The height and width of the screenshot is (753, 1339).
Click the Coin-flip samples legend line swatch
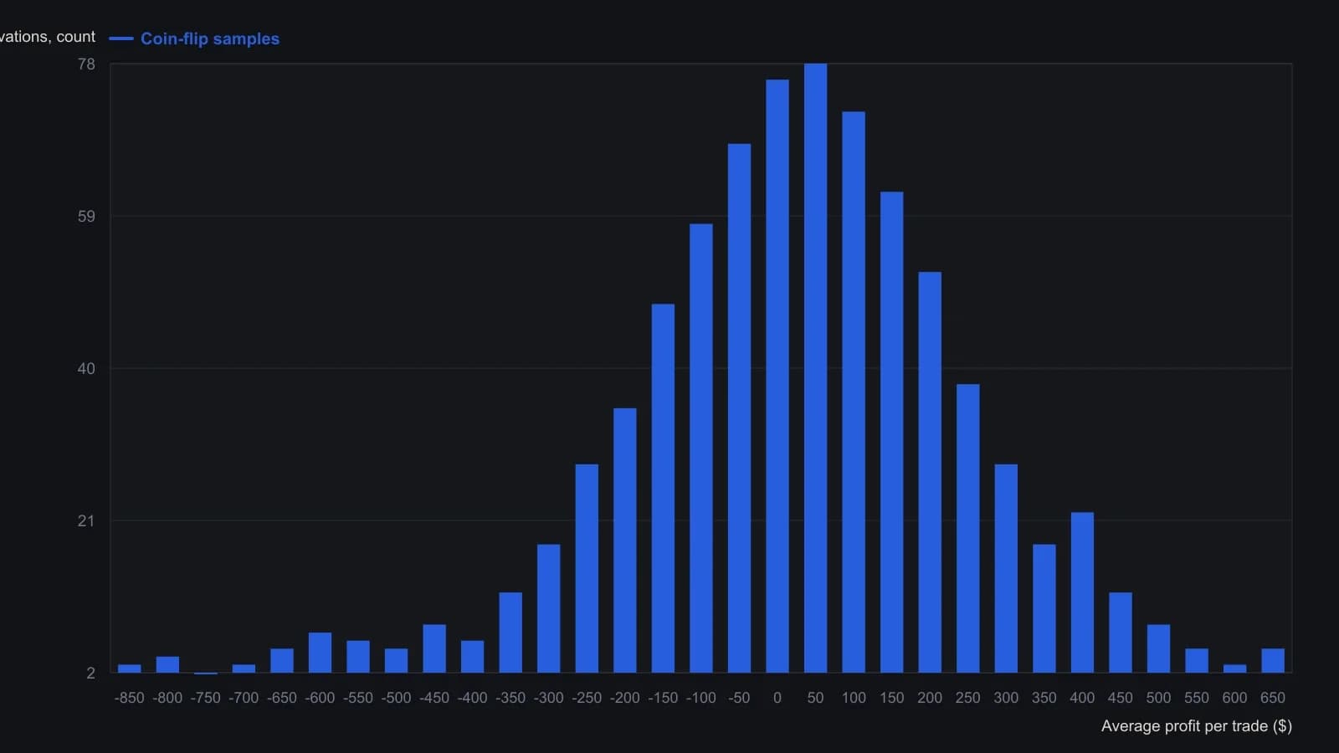click(121, 38)
